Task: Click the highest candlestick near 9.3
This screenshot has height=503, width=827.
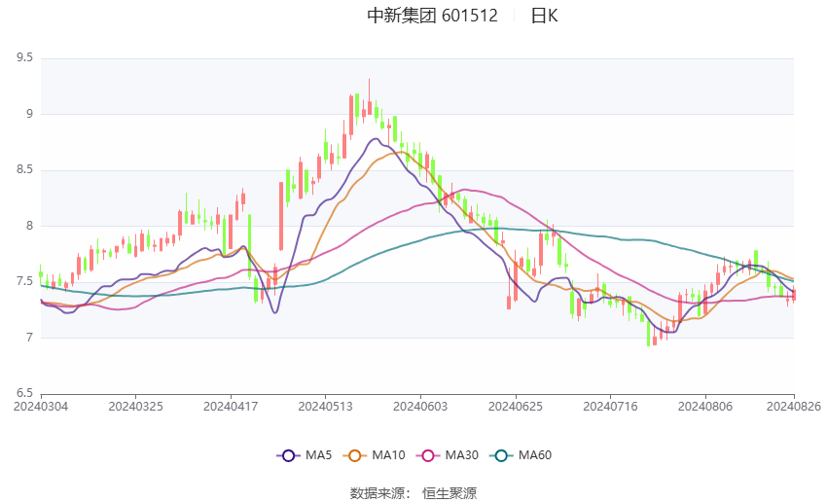Action: pos(369,97)
